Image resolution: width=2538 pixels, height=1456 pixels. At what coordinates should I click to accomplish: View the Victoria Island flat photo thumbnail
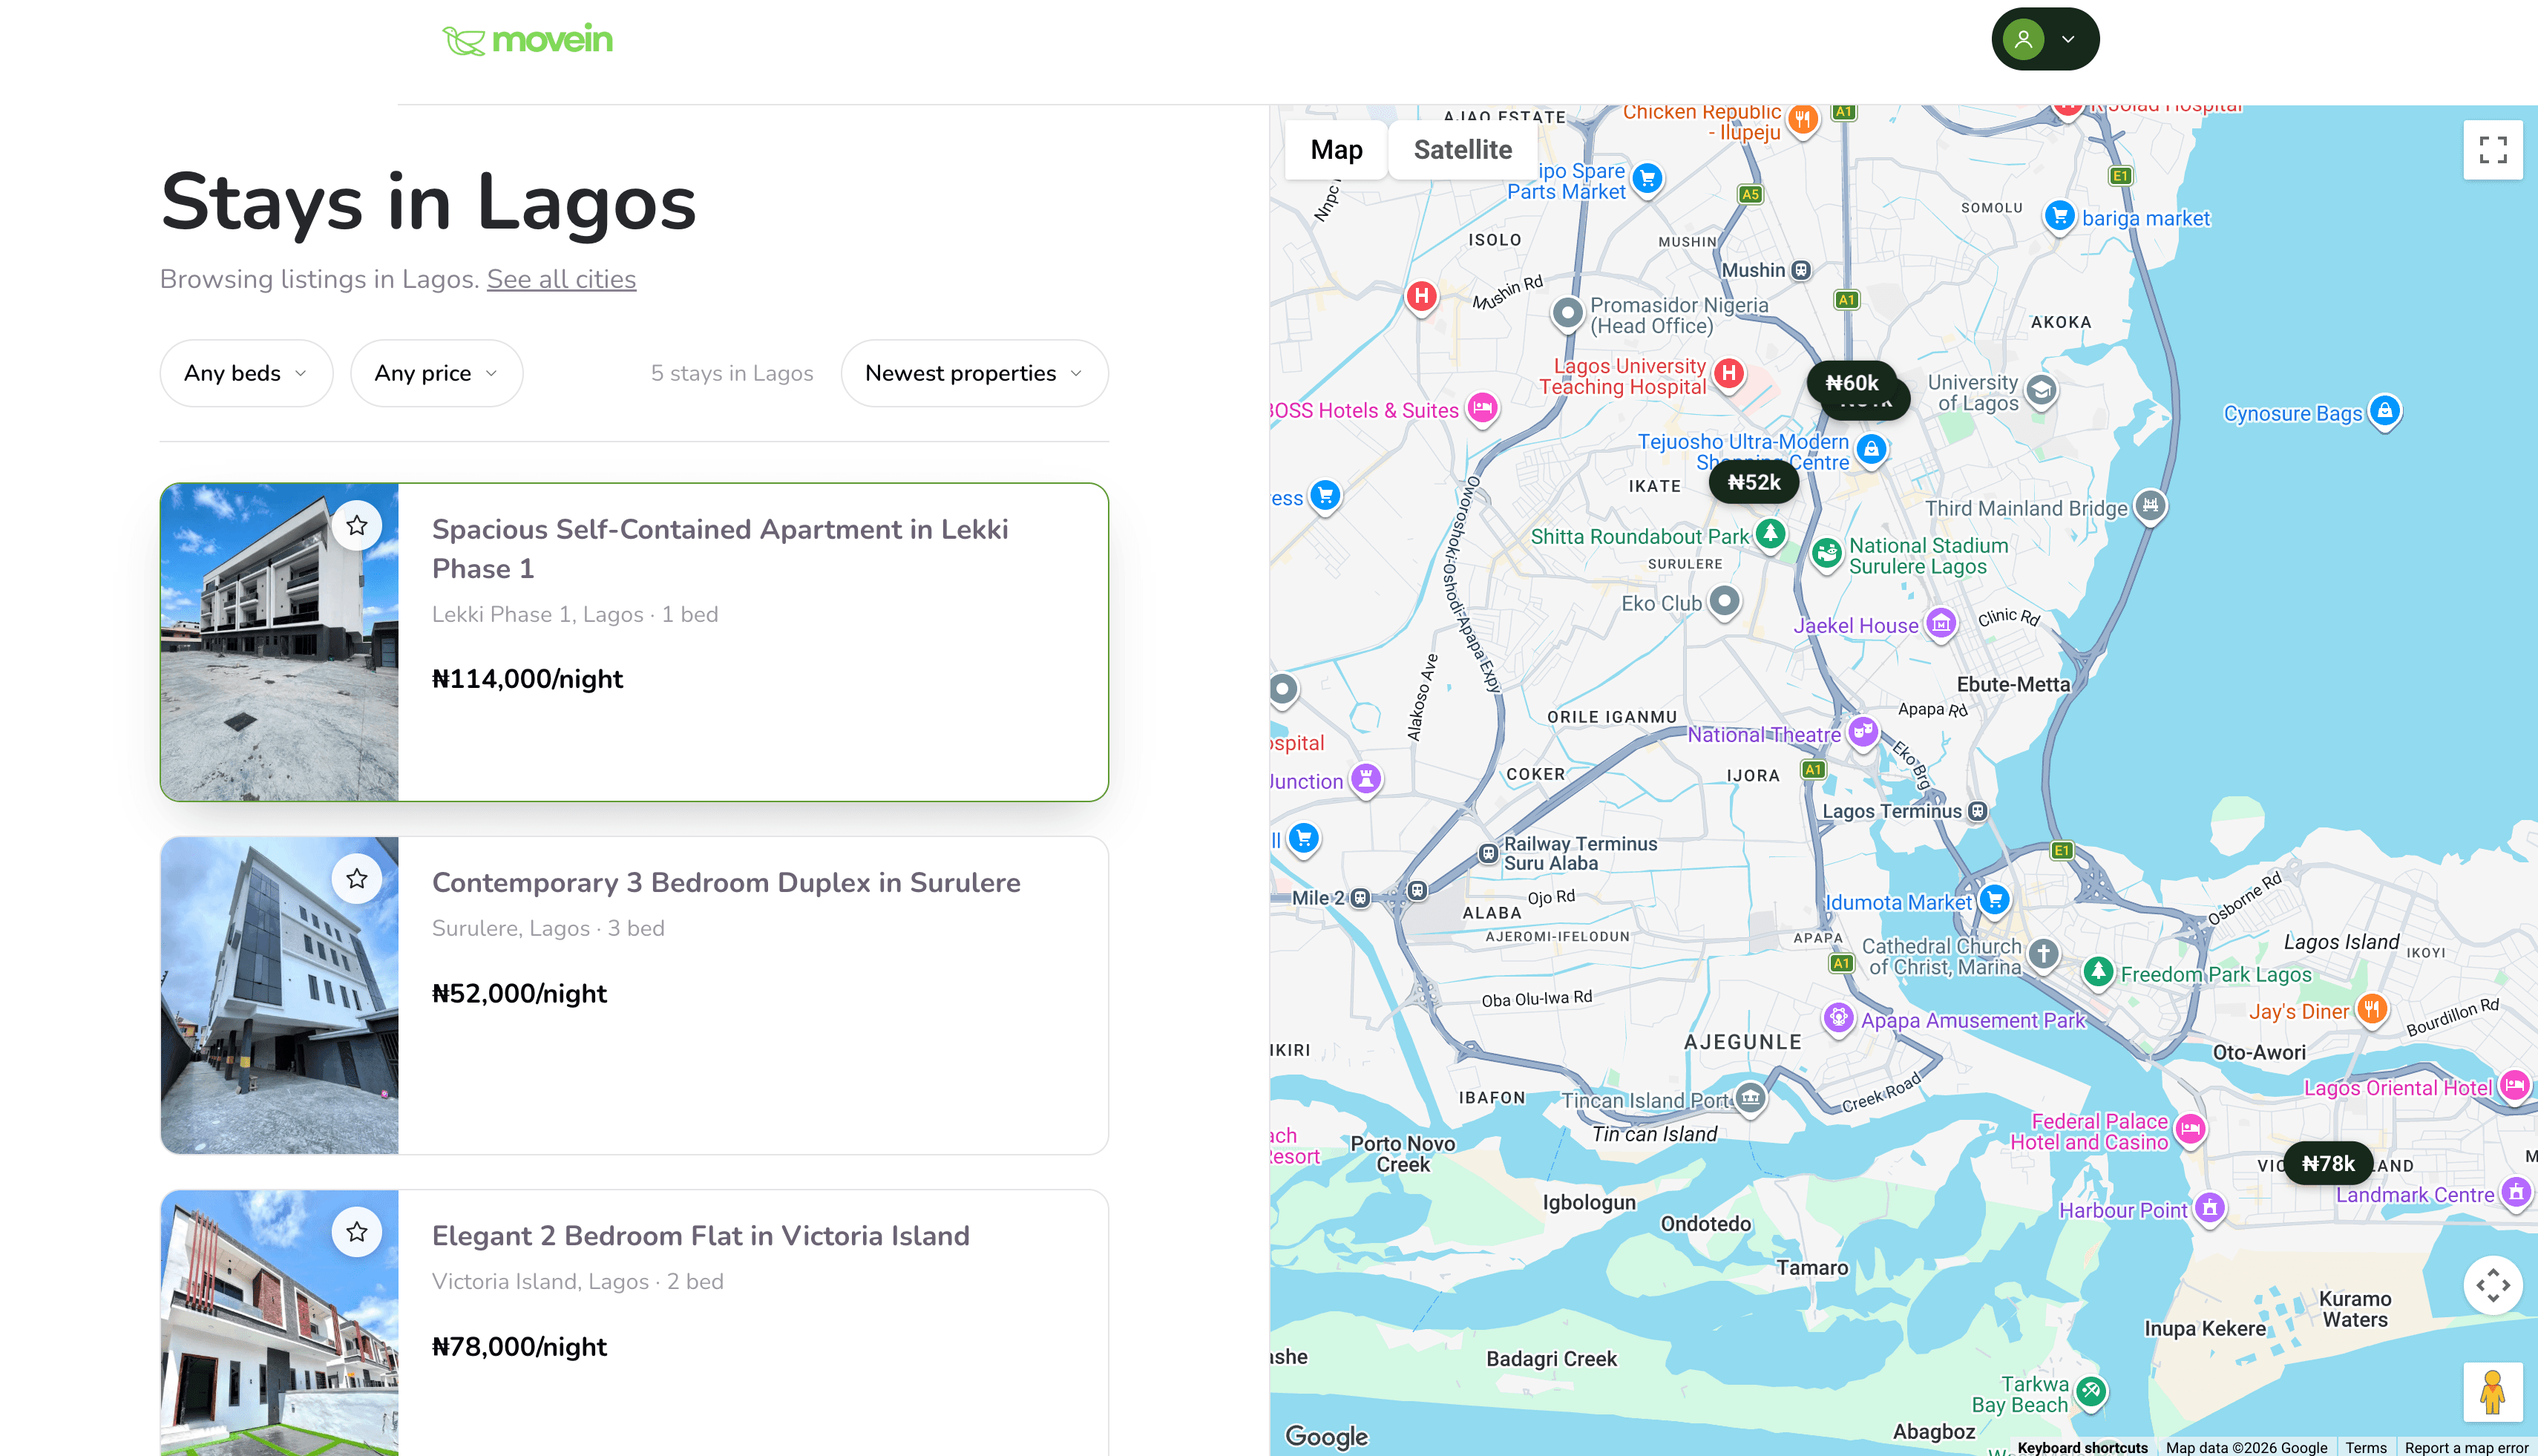click(280, 1323)
